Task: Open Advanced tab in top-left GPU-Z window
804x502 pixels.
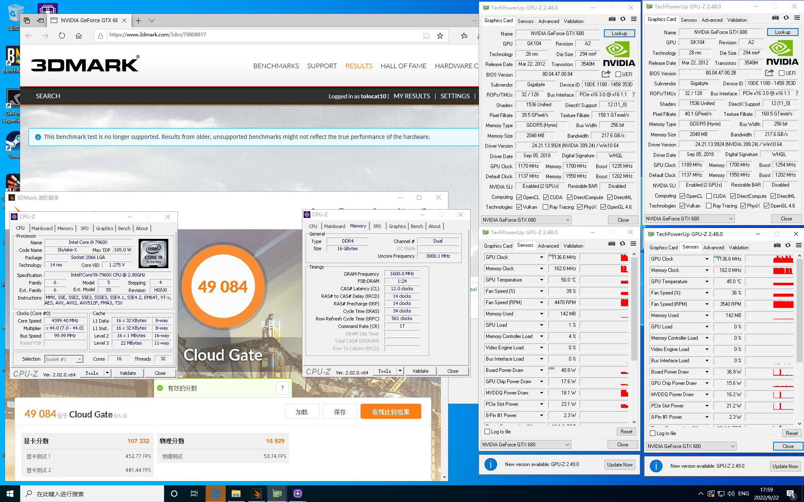Action: pos(549,21)
